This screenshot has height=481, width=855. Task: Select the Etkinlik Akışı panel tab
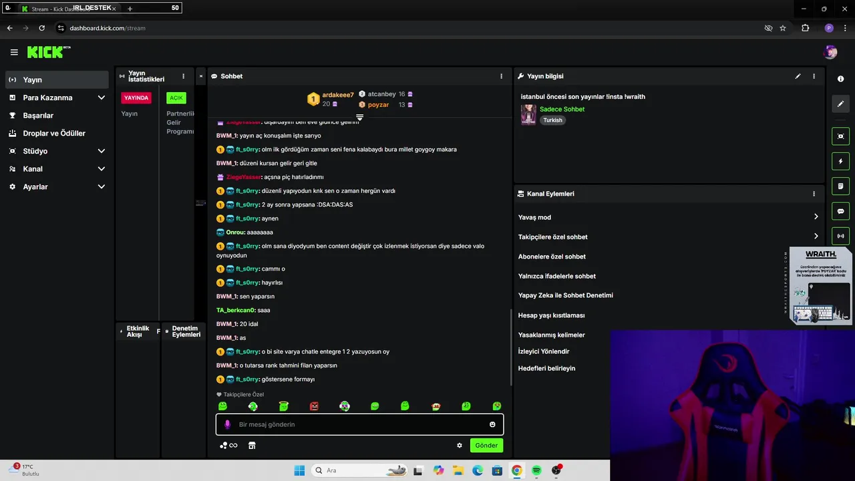coord(137,331)
